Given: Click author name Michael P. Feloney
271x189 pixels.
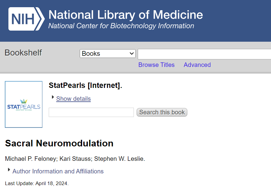Looking at the screenshot, I should 30,159.
